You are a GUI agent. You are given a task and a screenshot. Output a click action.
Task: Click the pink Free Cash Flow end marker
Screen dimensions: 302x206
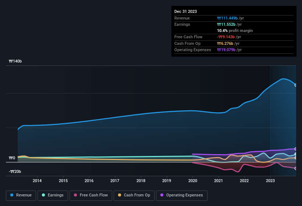[296, 168]
